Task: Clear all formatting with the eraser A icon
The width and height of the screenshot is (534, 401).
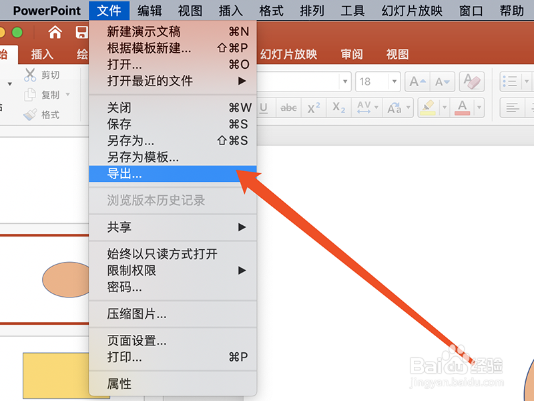Action: click(x=472, y=82)
